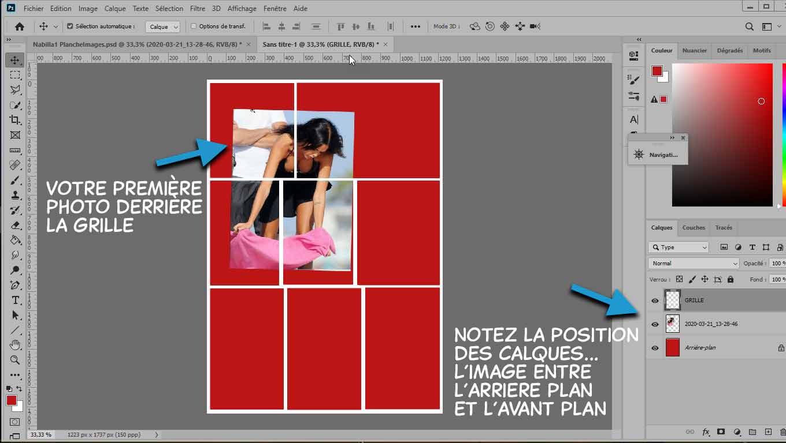Select the History Brush tool
The width and height of the screenshot is (786, 443).
pos(15,210)
